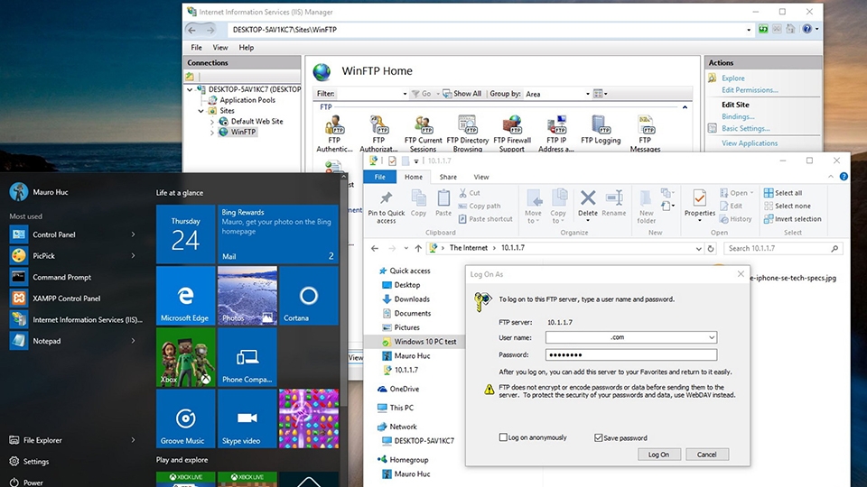The width and height of the screenshot is (867, 487).
Task: Open the Group by Area dropdown
Action: [x=587, y=94]
